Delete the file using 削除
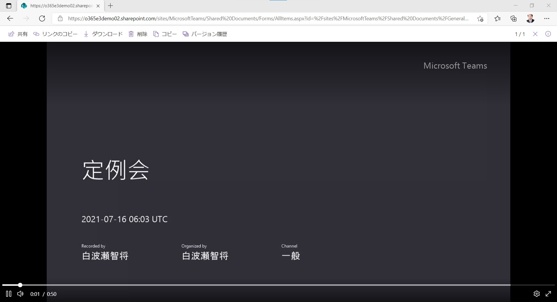 (138, 34)
